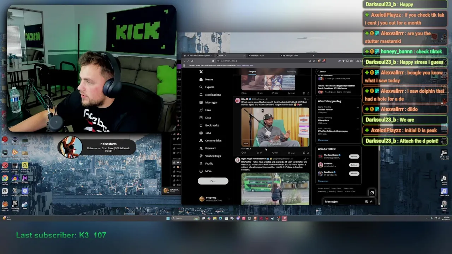Image resolution: width=452 pixels, height=254 pixels.
Task: Open more options on Right Angle News post
Action: 308,159
